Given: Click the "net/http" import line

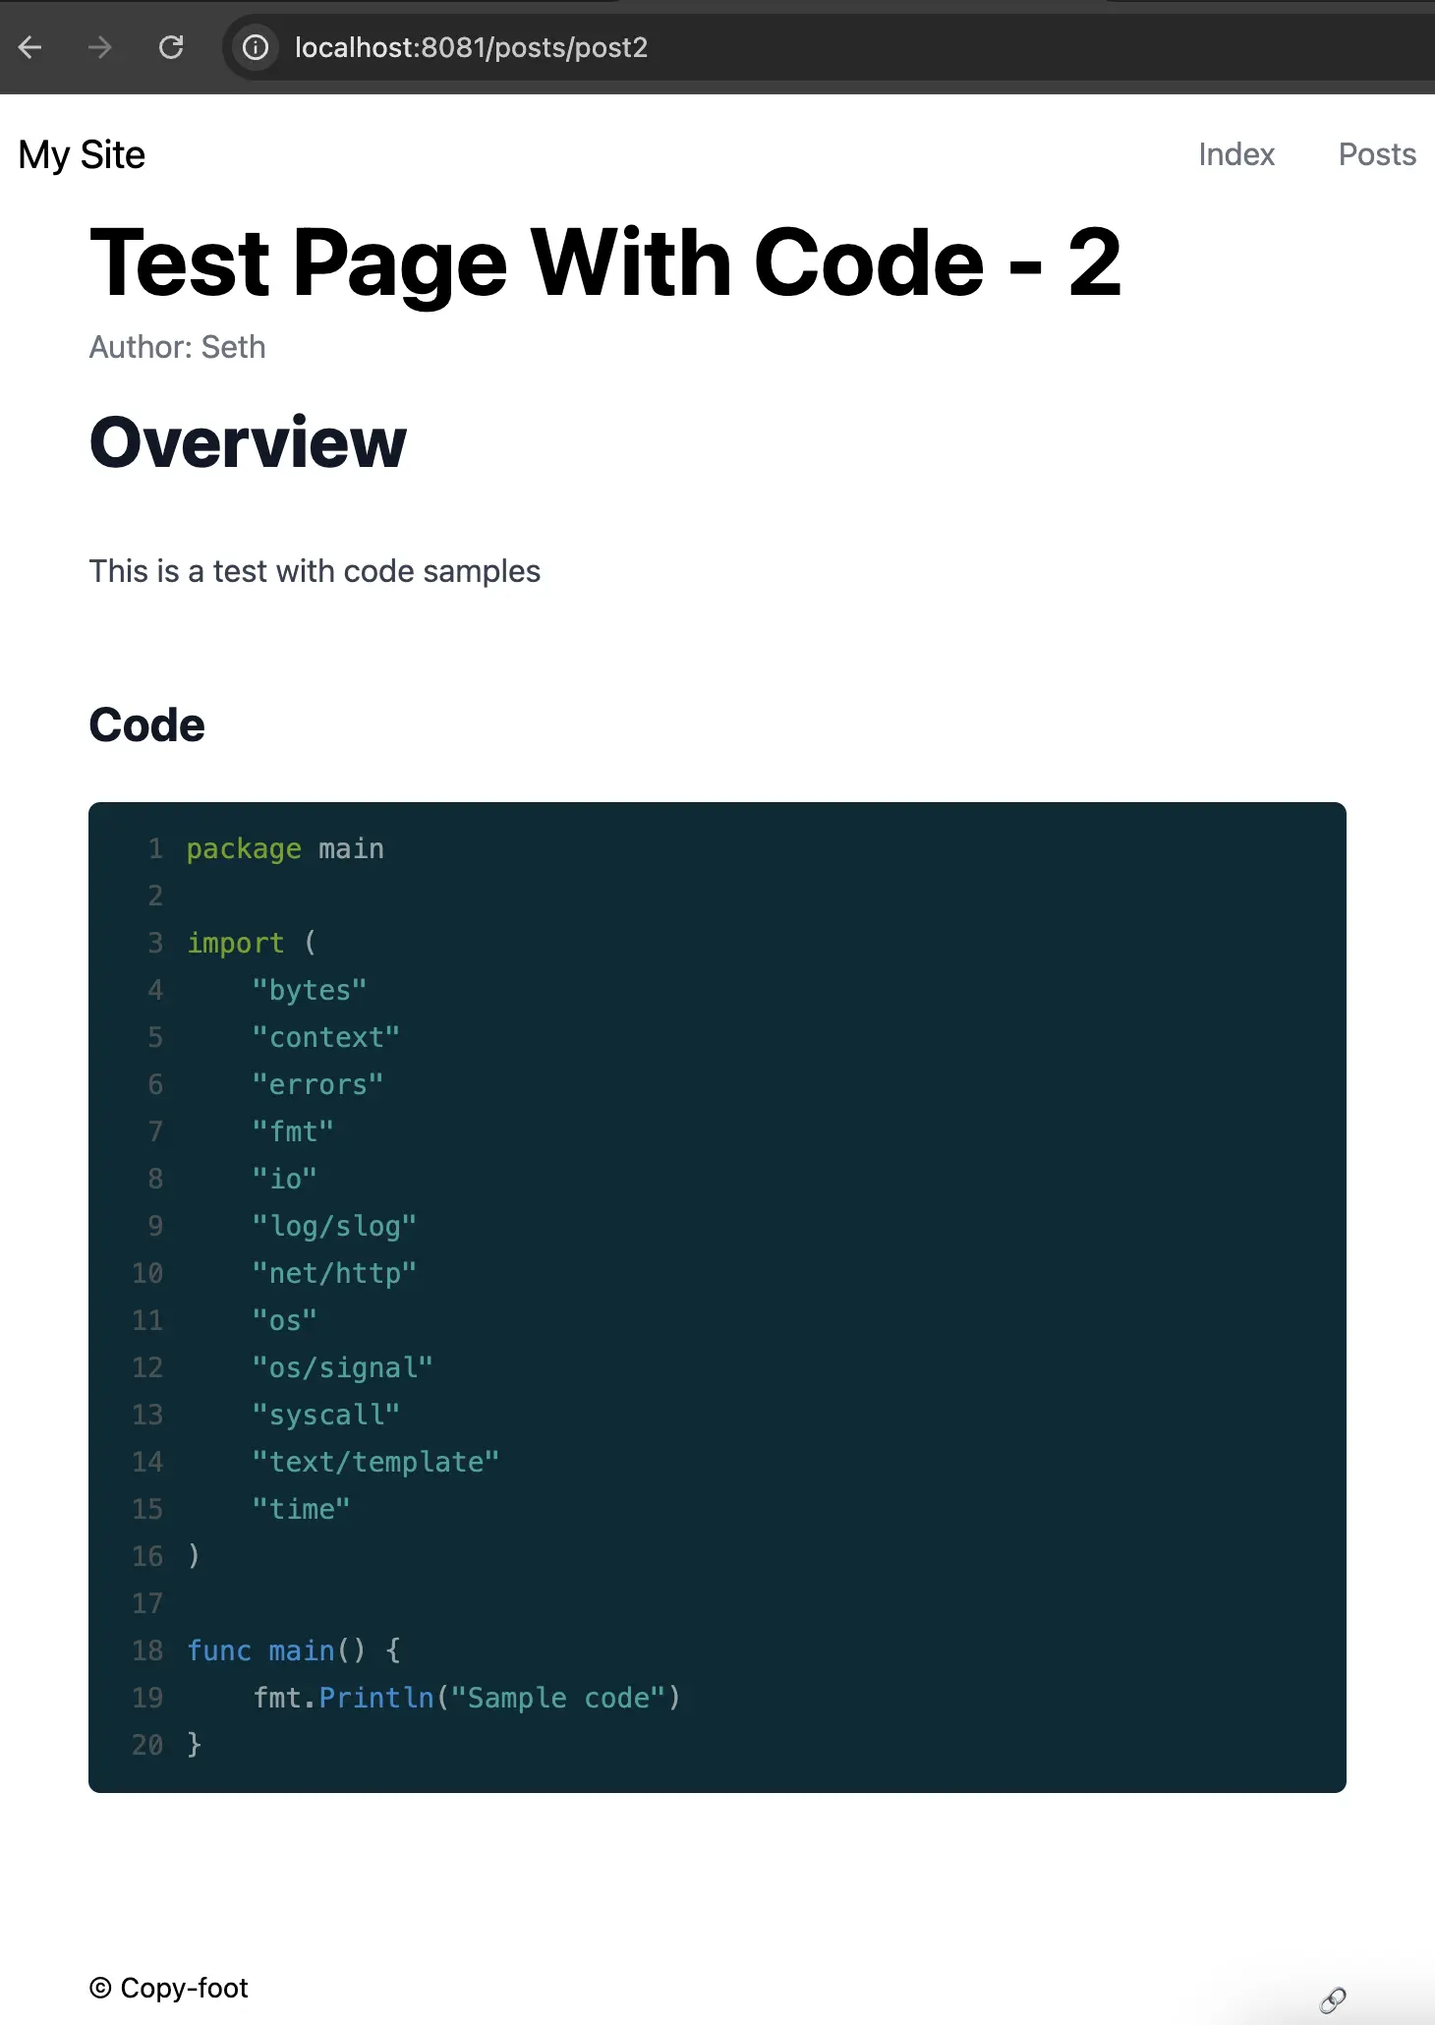Looking at the screenshot, I should pyautogui.click(x=334, y=1273).
